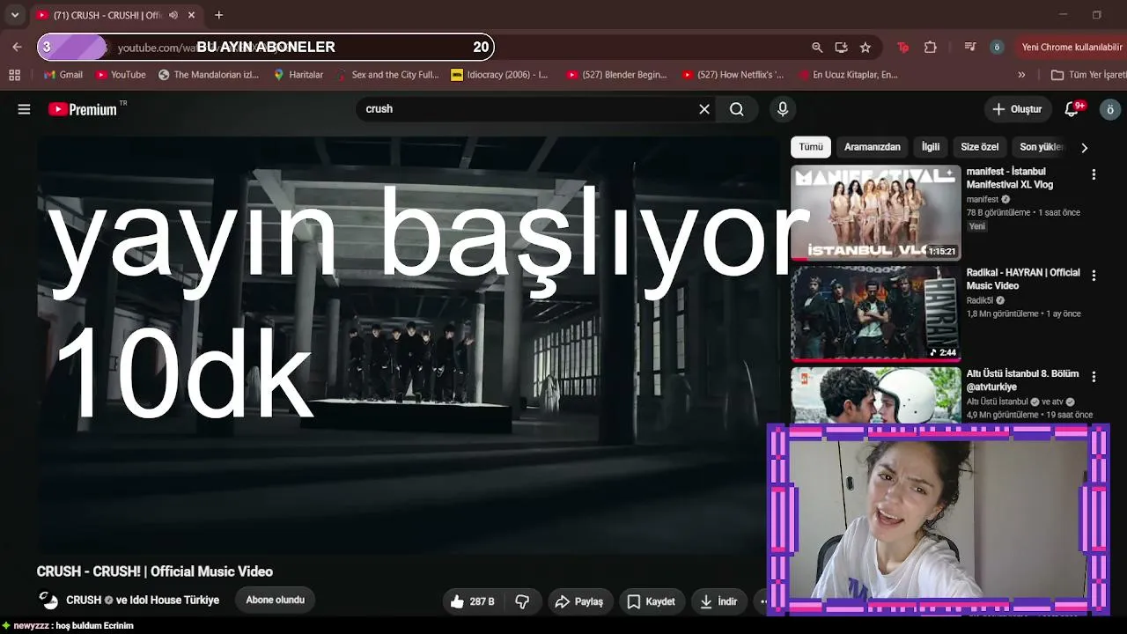The image size is (1127, 634).
Task: Select the Son yüklenenler filter chip
Action: click(1042, 147)
